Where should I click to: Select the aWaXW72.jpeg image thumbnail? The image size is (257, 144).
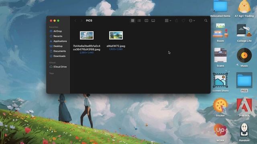pos(116,35)
